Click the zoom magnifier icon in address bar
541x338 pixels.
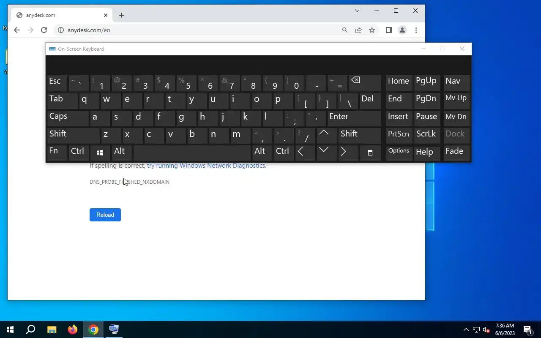point(345,30)
